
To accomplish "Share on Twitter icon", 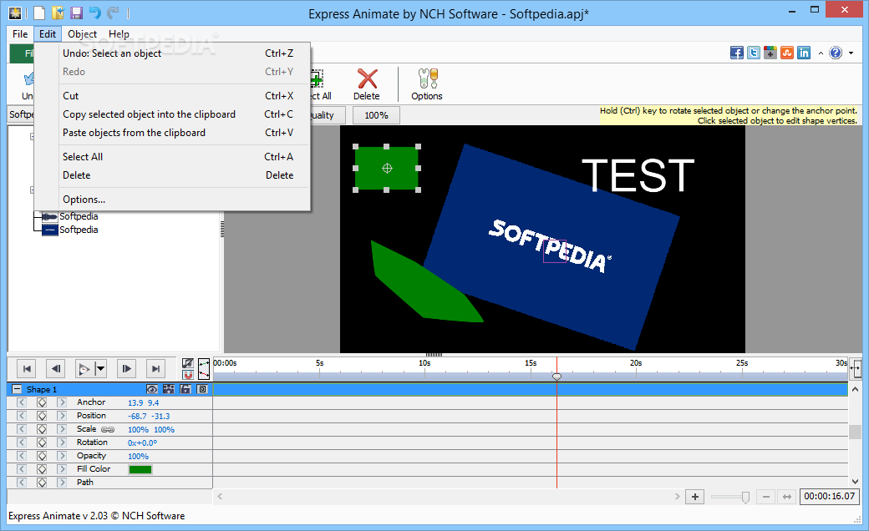I will 753,53.
